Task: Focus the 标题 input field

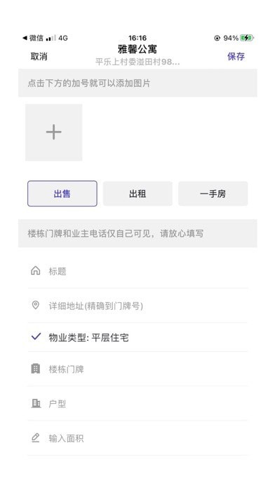Action: coord(137,271)
